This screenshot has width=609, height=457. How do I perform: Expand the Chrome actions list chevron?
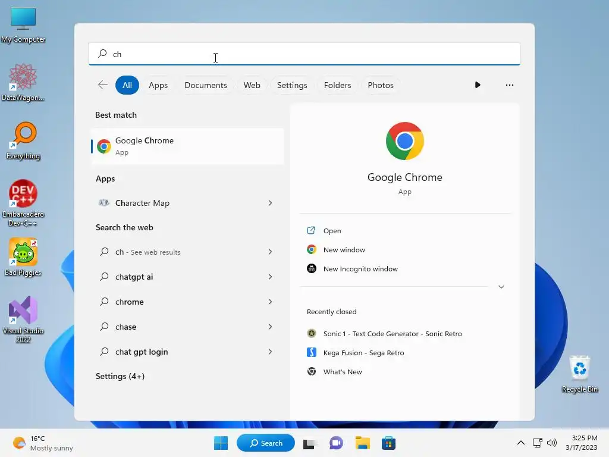(x=501, y=287)
